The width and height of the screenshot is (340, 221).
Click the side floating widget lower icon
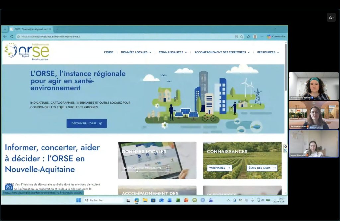click(x=285, y=150)
